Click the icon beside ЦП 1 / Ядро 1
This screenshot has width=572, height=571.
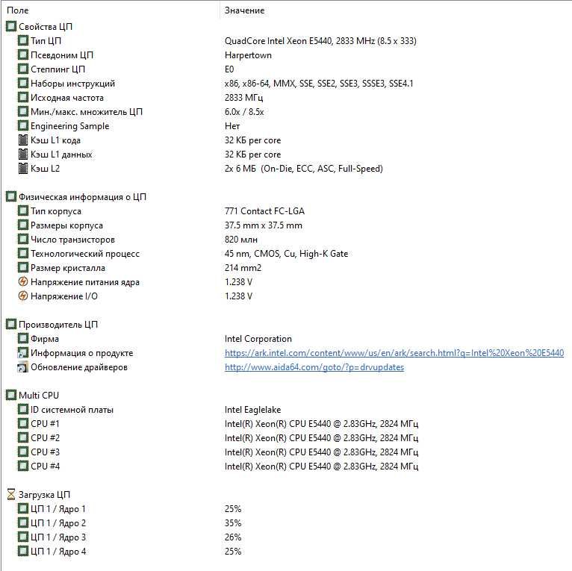[22, 508]
